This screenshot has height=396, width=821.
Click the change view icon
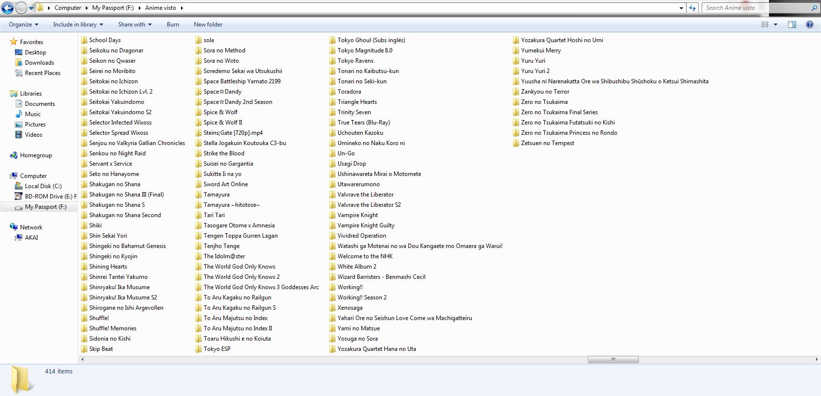coord(764,25)
